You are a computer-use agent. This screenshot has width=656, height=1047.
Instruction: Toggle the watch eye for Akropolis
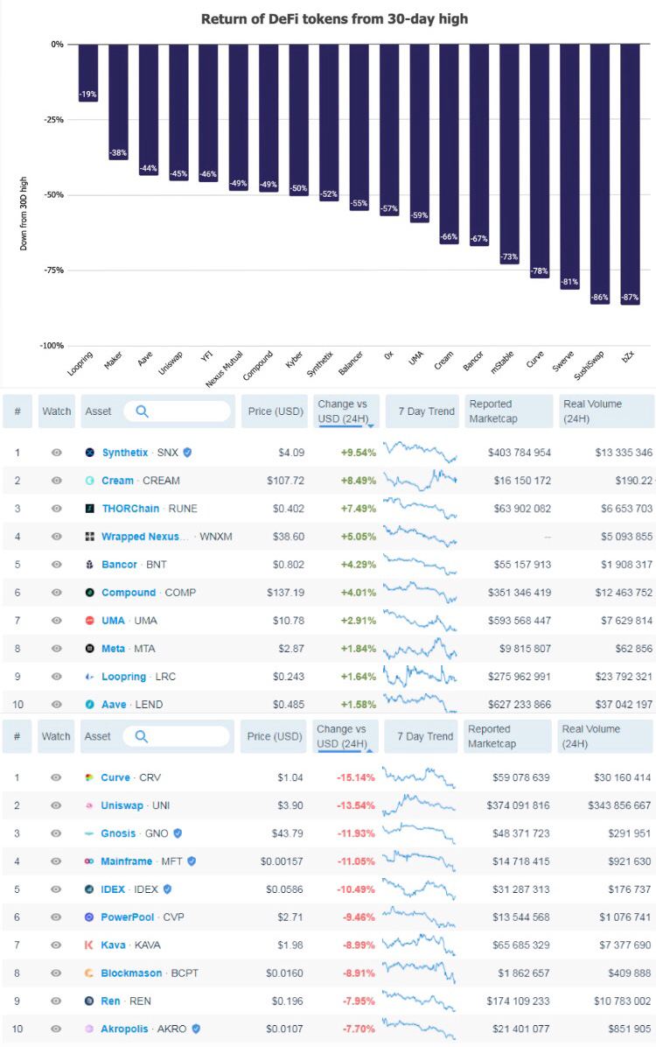point(56,1029)
